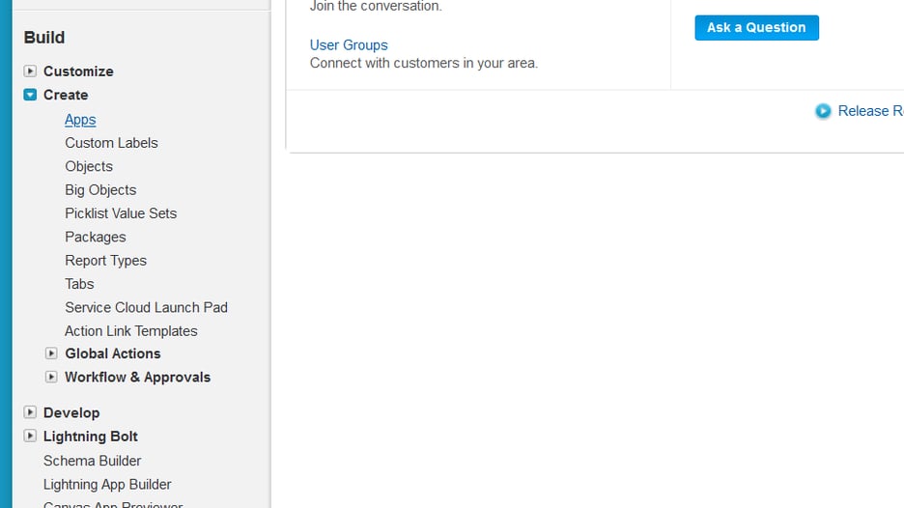Select Packages in the sidebar
Screen dimensions: 904x508
point(96,237)
